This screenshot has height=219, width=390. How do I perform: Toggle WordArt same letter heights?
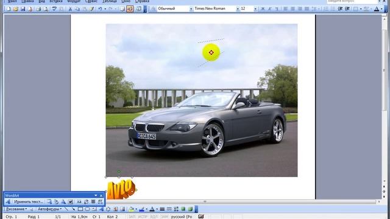click(x=79, y=201)
